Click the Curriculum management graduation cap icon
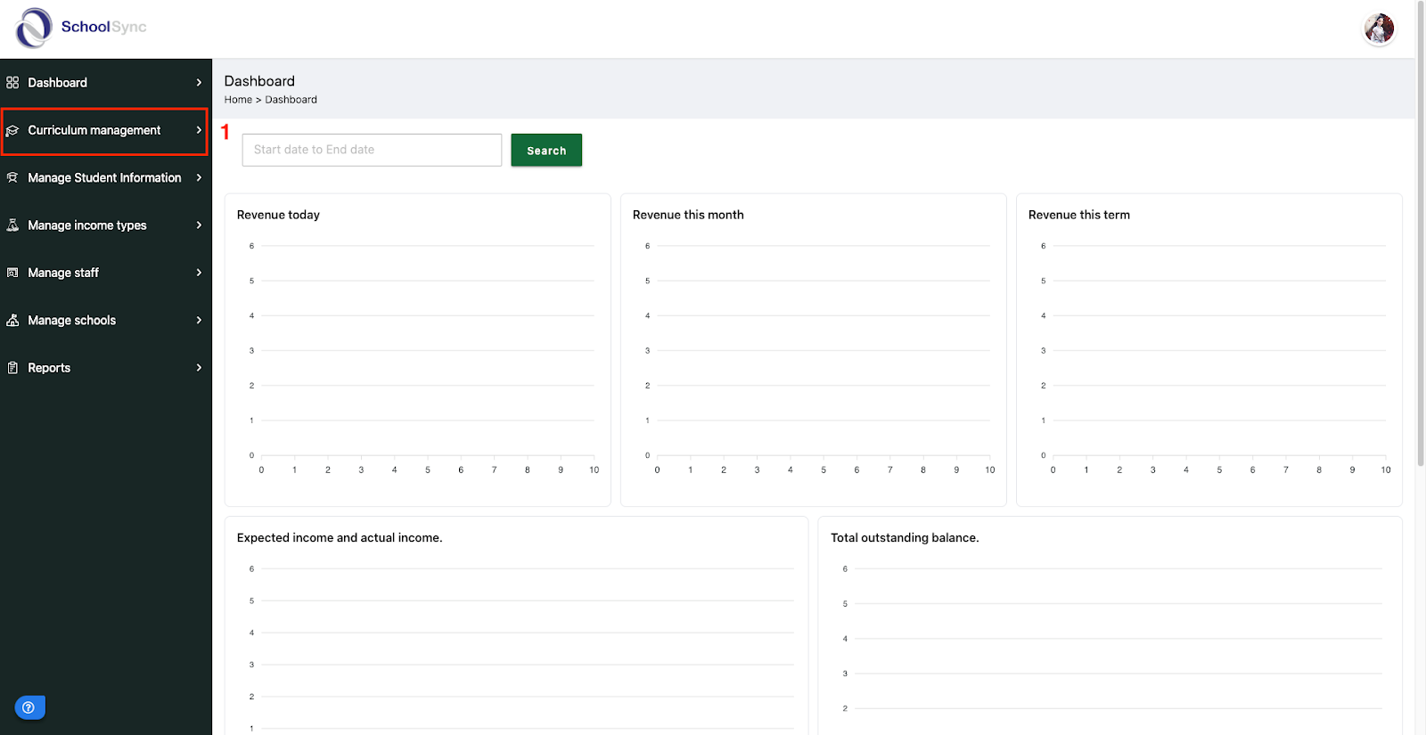 (x=12, y=131)
